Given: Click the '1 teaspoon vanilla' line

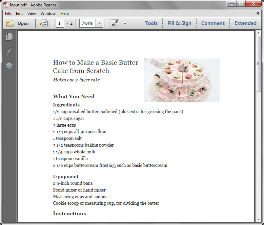Looking at the screenshot, I should coord(70,158).
